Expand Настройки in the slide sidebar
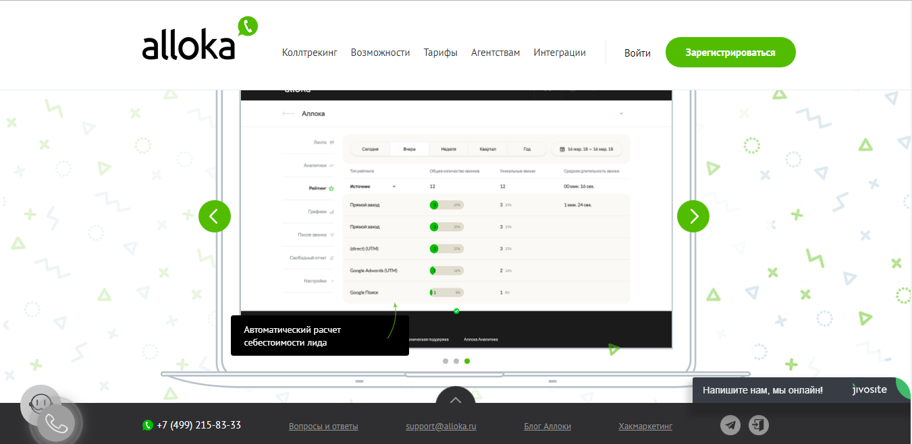 (319, 280)
